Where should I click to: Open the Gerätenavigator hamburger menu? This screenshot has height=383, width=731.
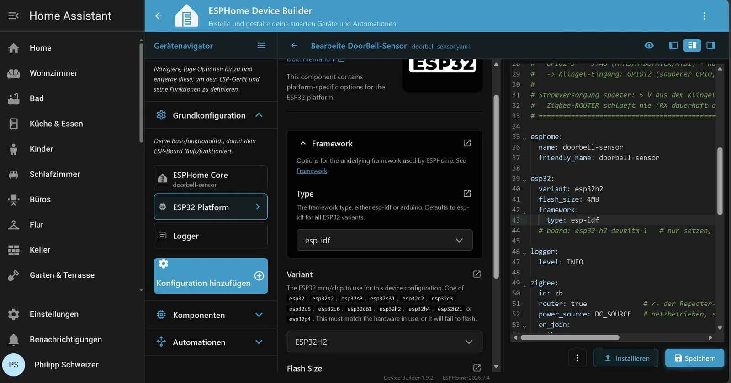[261, 46]
